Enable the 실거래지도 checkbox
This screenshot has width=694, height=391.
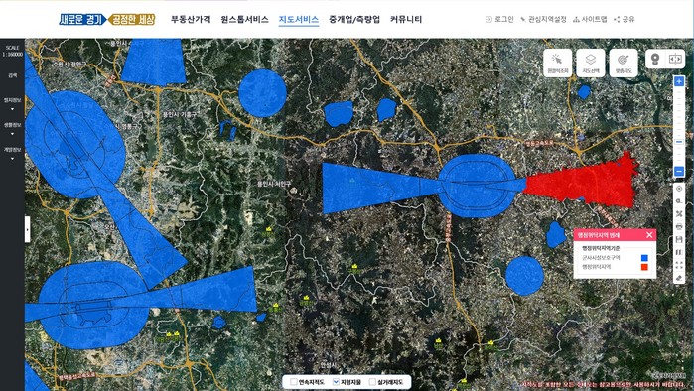[372, 382]
